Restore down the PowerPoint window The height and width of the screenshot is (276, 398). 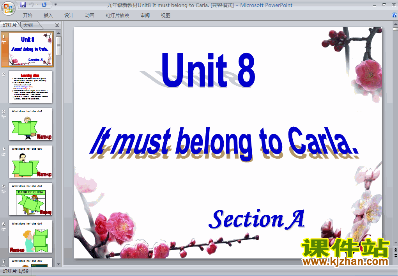(384, 5)
